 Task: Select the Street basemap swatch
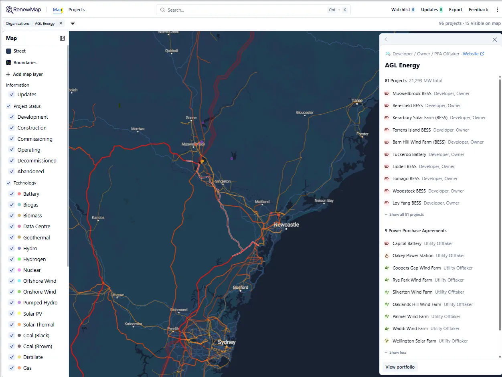[8, 51]
